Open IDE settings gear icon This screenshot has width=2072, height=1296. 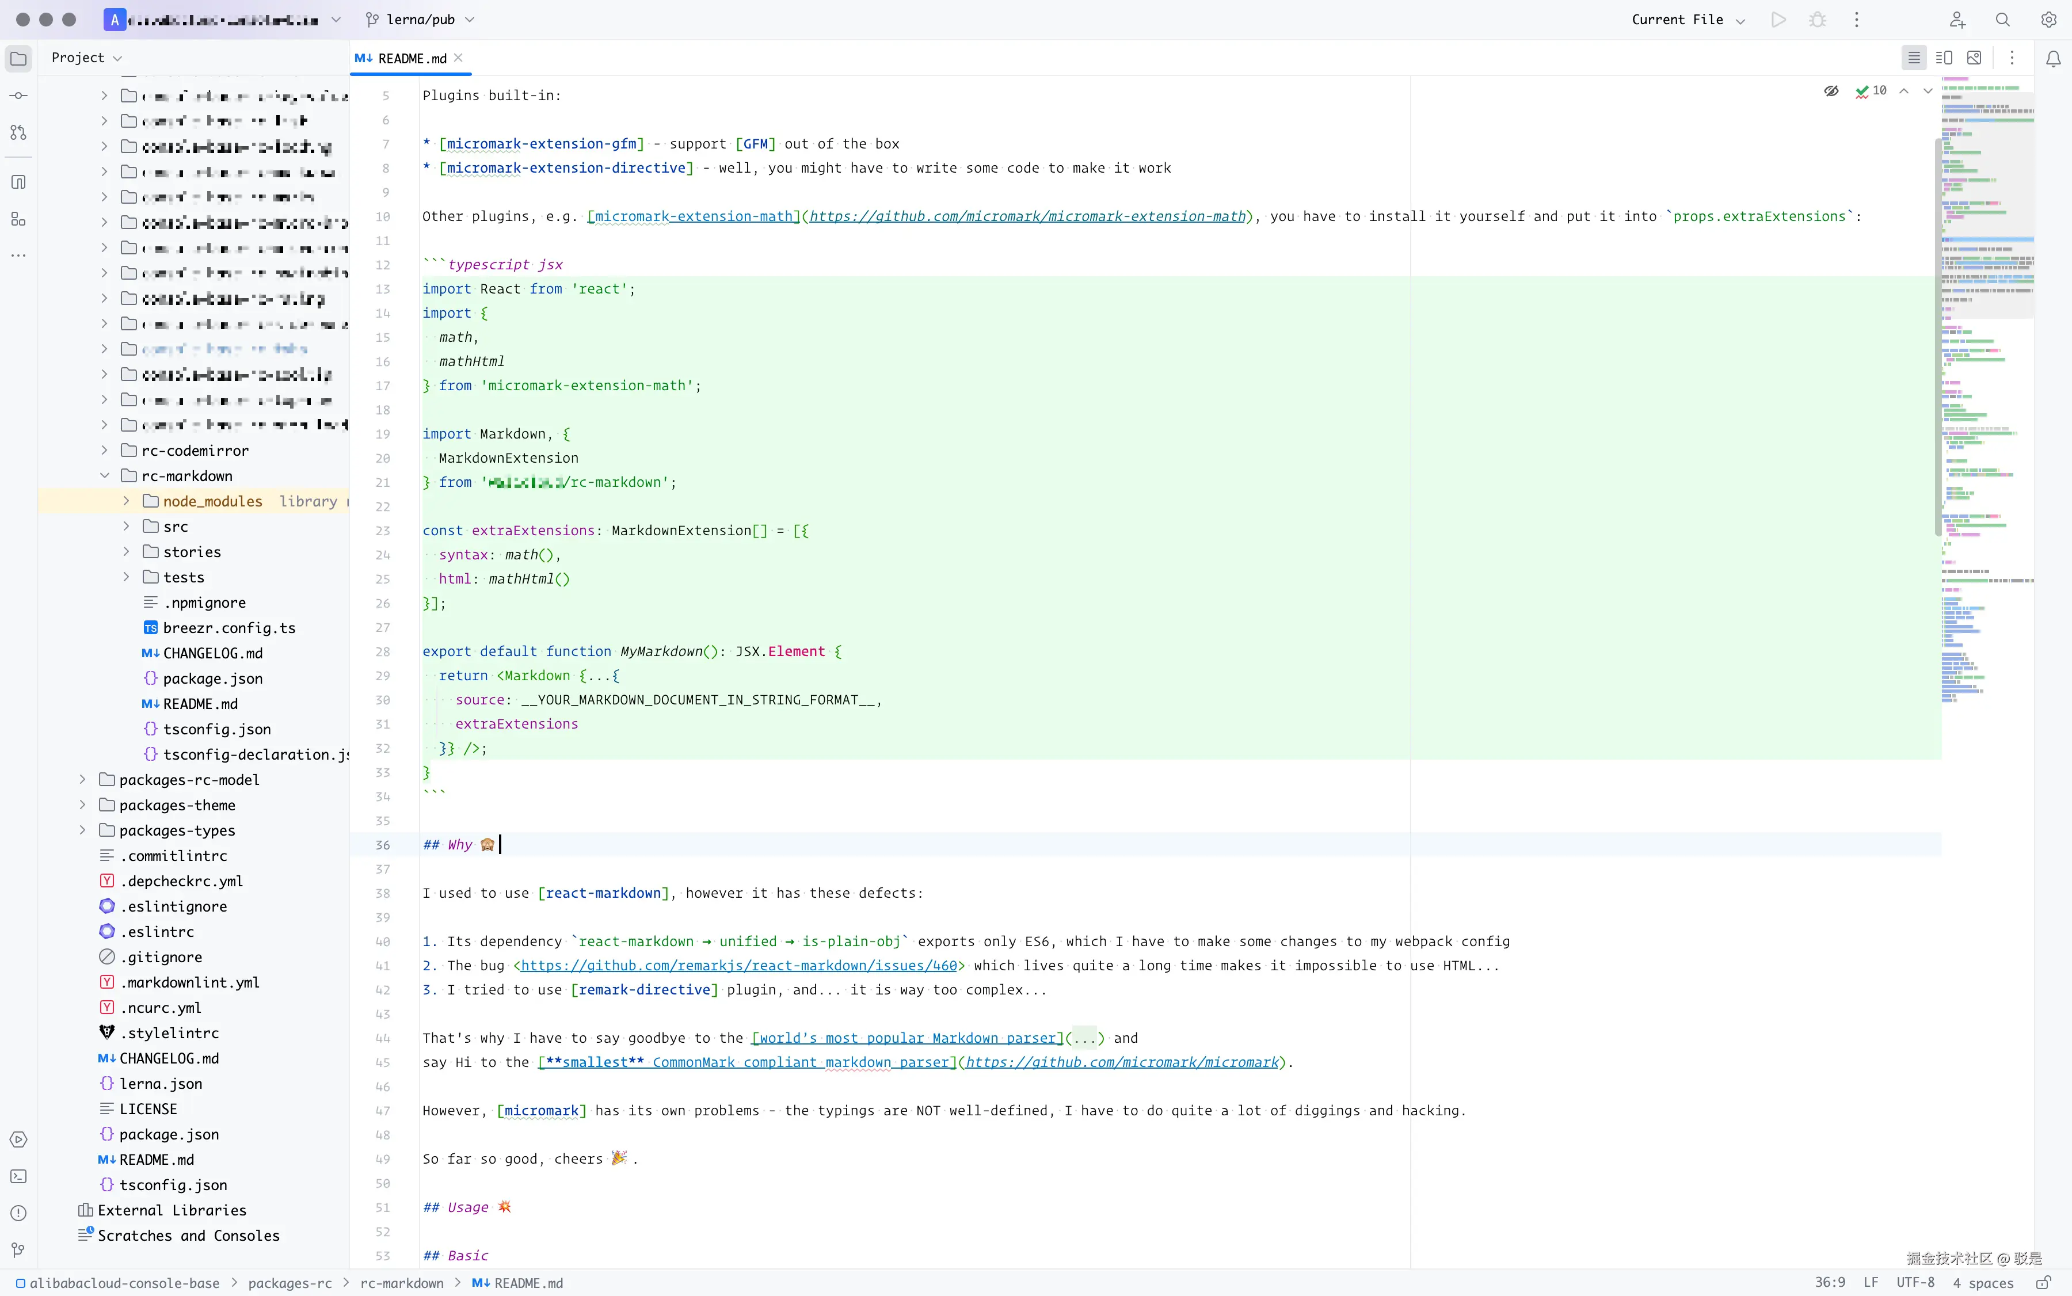click(2048, 20)
